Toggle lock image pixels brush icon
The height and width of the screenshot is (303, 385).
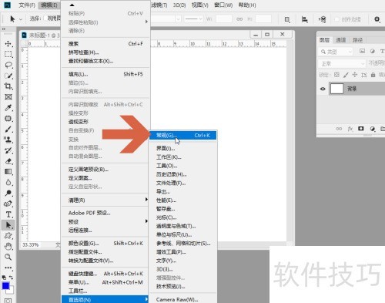click(x=346, y=75)
